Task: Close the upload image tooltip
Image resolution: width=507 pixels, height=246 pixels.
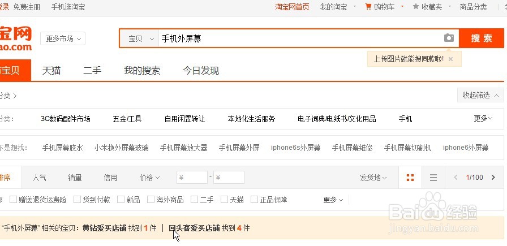Action: pyautogui.click(x=451, y=59)
